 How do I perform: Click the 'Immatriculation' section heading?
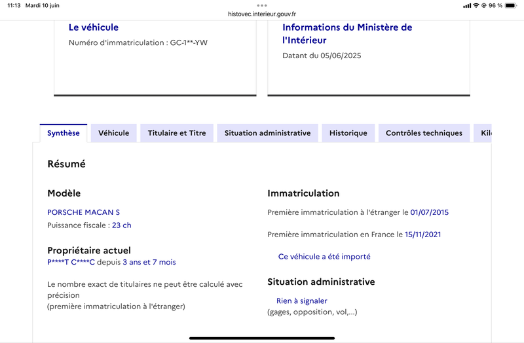point(303,193)
